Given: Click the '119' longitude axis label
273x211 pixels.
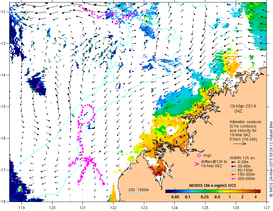Looking at the screenshot, I should 22,208.
